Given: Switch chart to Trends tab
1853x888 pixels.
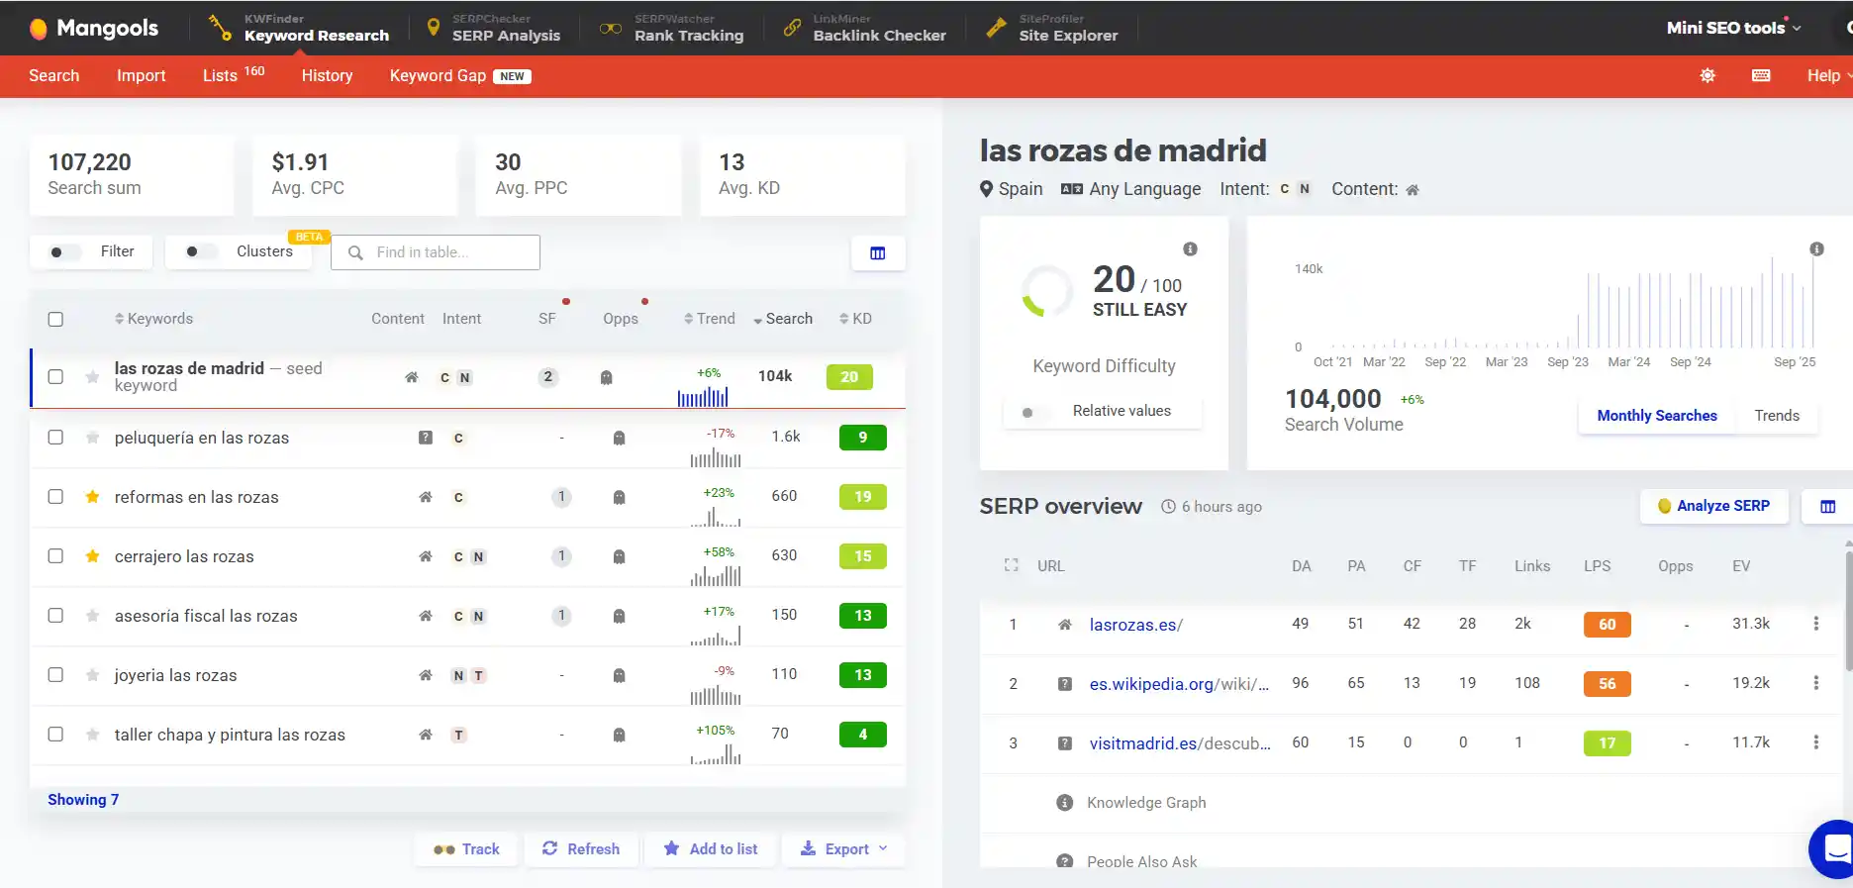Looking at the screenshot, I should coord(1777,416).
